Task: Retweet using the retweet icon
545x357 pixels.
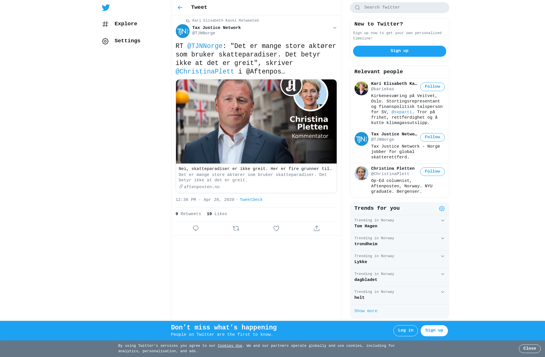Action: pos(236,228)
